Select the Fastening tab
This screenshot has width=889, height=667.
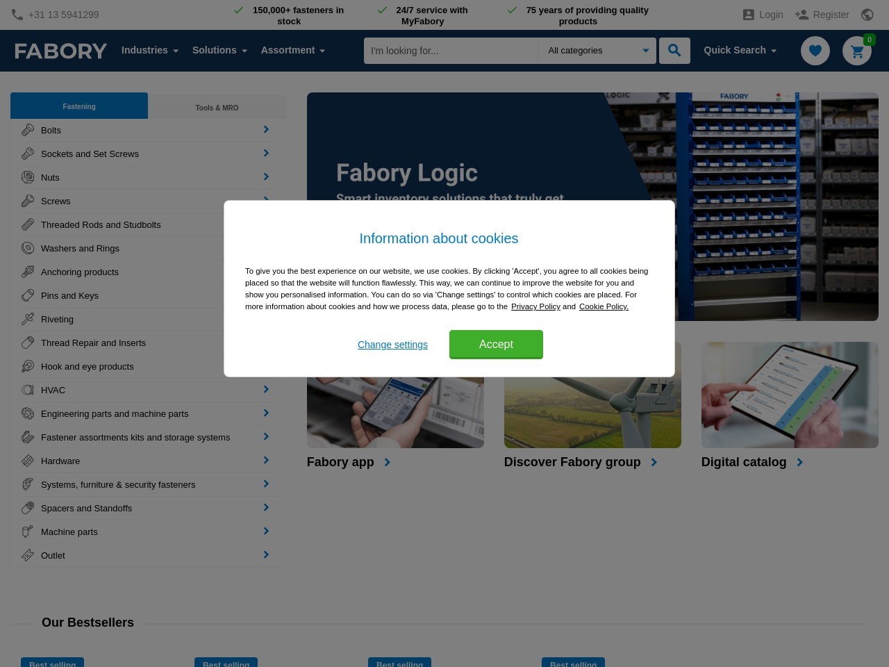click(79, 106)
